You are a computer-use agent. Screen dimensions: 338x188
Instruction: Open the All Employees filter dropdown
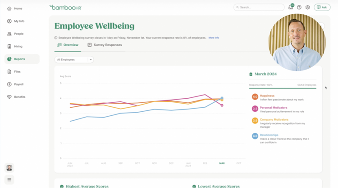click(x=74, y=60)
